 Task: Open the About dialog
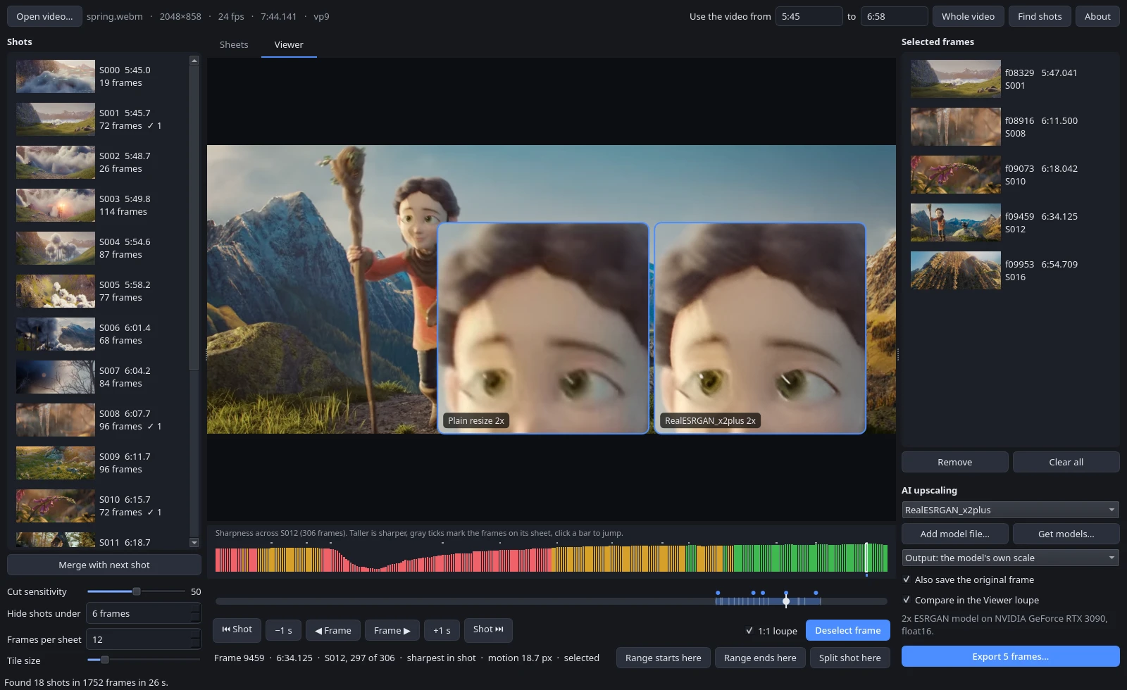[x=1097, y=17]
